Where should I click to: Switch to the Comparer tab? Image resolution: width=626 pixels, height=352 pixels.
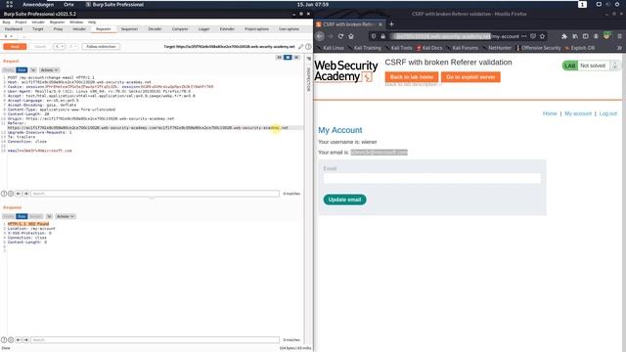coord(180,29)
